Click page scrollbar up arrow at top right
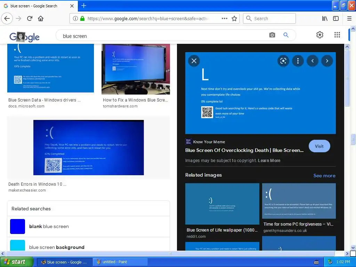The width and height of the screenshot is (356, 267). 353,29
